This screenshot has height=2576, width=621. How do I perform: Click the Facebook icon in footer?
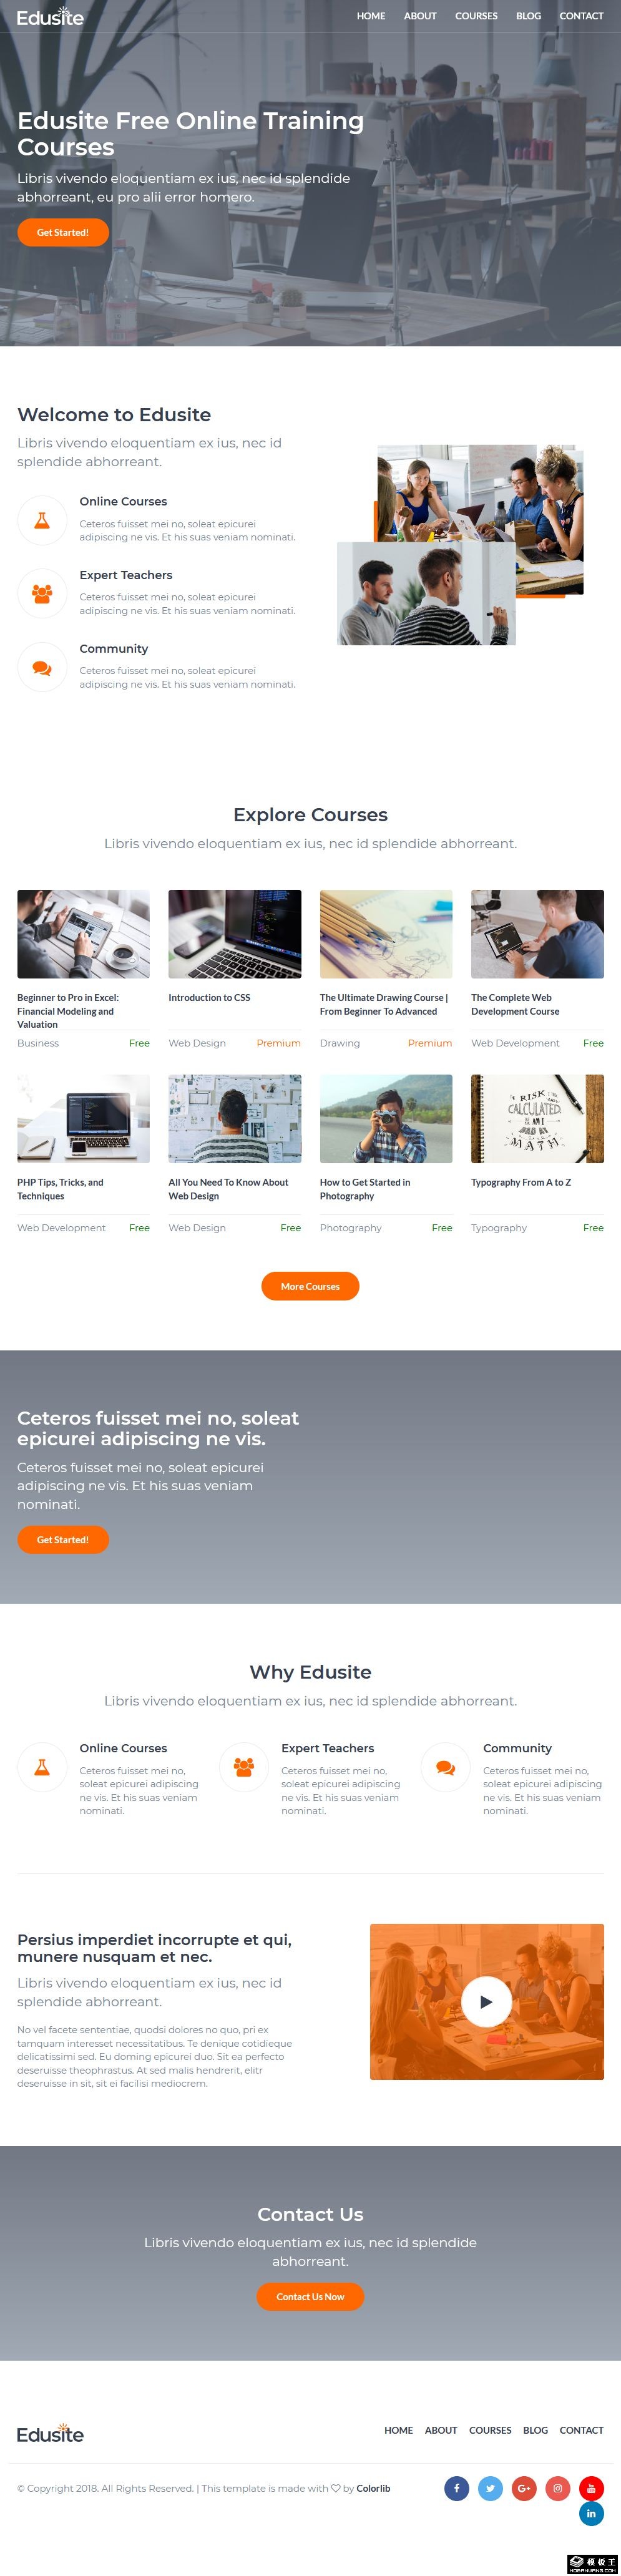(457, 2488)
